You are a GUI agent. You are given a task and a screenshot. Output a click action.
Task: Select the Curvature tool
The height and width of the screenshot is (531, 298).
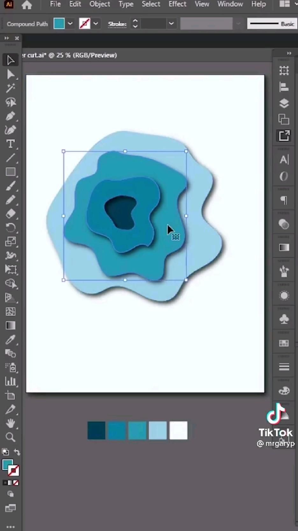point(11,130)
